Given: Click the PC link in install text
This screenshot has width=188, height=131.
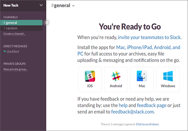Looking at the screenshot, I should (x=80, y=54).
